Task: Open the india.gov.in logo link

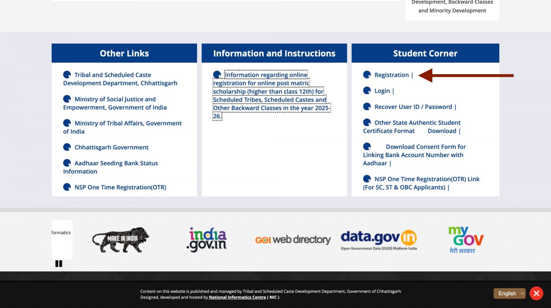Action: [207, 240]
